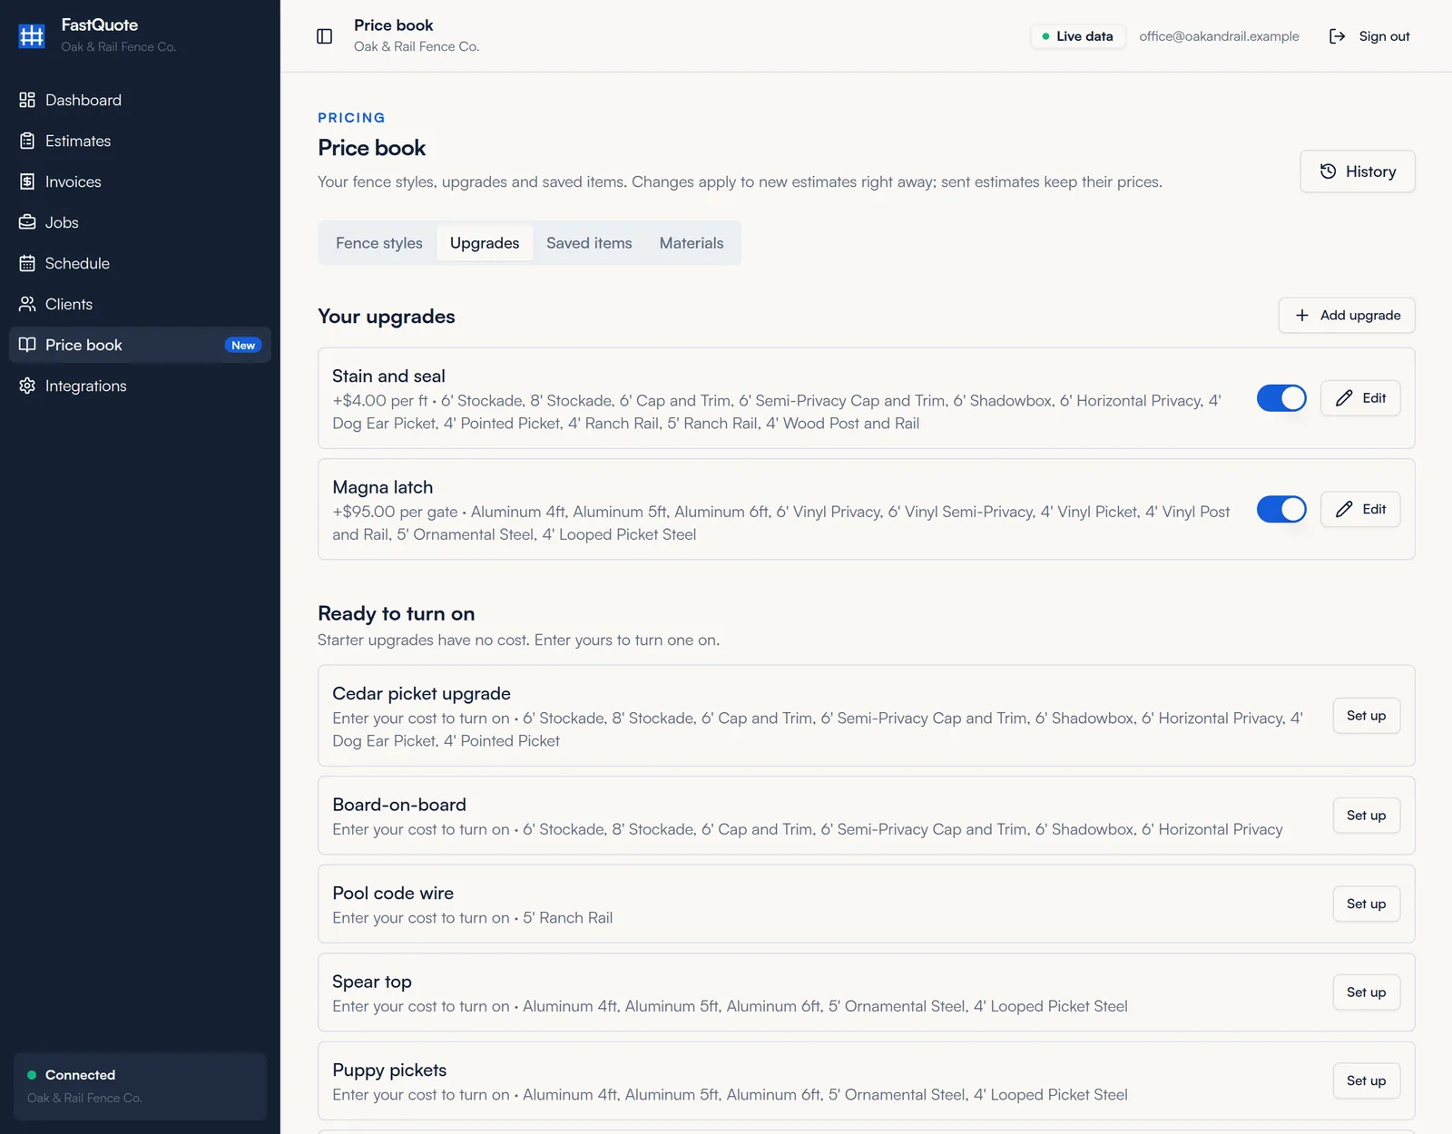Click the New badge on Price book
This screenshot has width=1452, height=1134.
pos(243,346)
